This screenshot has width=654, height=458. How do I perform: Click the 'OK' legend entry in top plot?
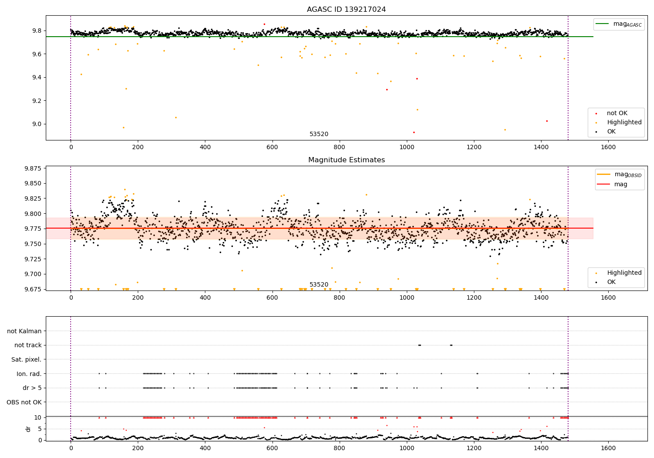611,132
